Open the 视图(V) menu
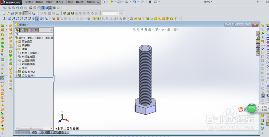The image size is (269, 137). (x=49, y=2)
